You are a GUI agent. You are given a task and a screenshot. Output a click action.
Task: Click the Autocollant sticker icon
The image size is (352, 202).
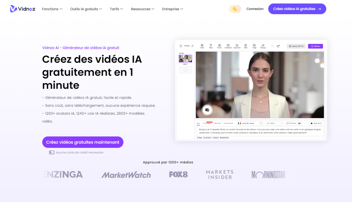(237, 46)
